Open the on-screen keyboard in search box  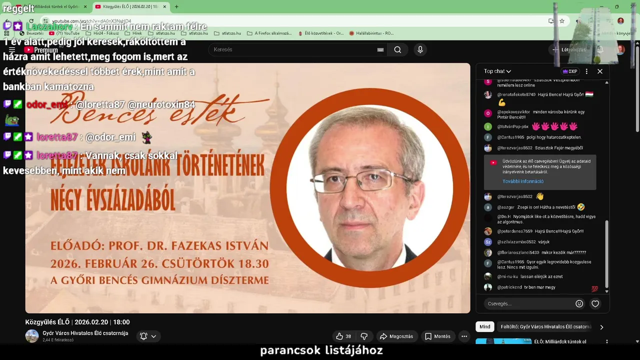tap(380, 49)
